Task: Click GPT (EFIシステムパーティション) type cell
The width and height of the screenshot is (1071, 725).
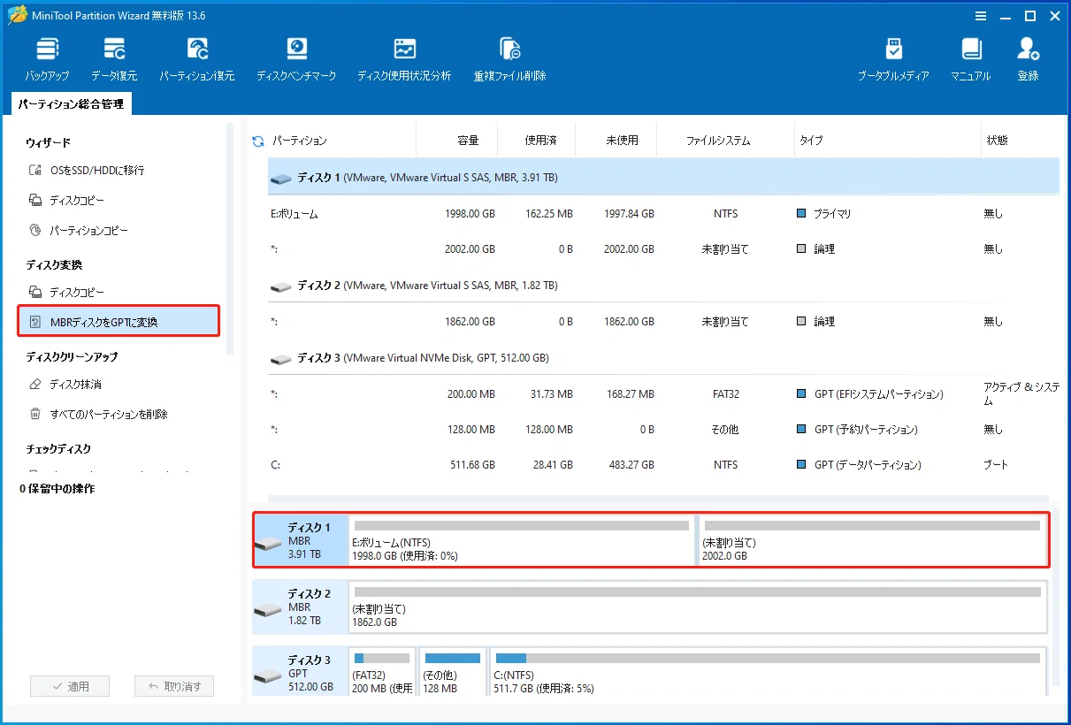Action: click(871, 394)
